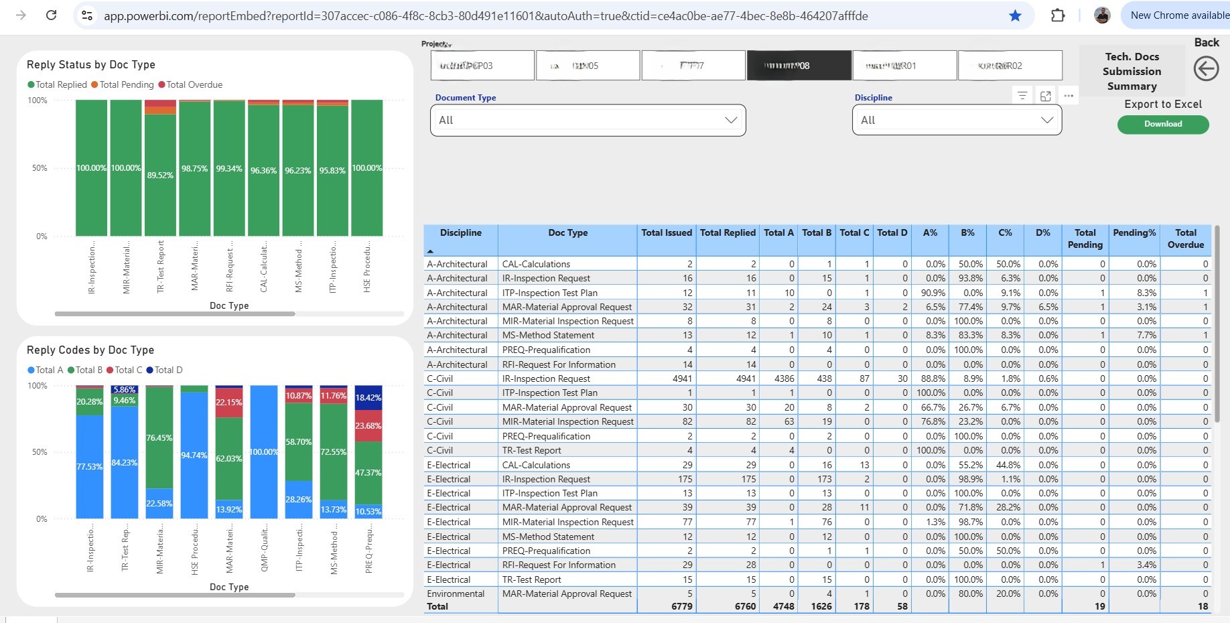Screen dimensions: 1230x623
Task: Click Total Overdue legend color marker
Action: click(x=161, y=85)
